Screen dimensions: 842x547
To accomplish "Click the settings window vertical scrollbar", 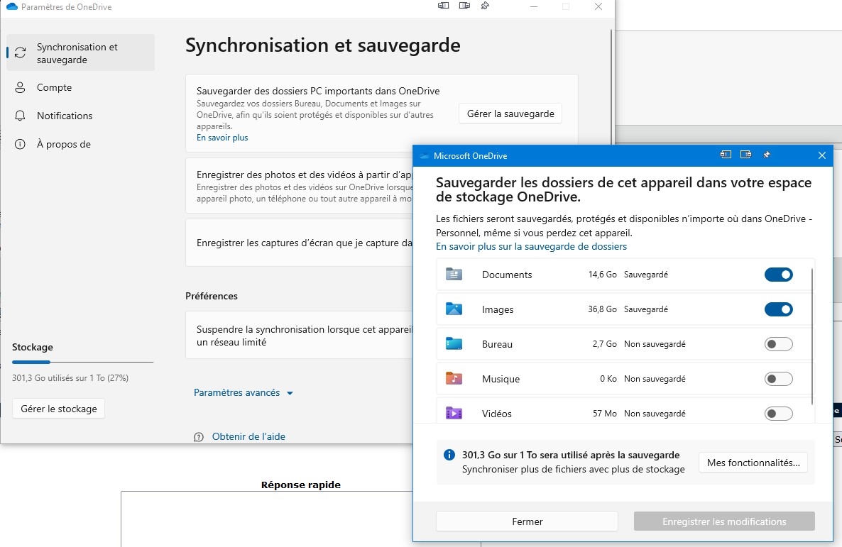I will 612,86.
